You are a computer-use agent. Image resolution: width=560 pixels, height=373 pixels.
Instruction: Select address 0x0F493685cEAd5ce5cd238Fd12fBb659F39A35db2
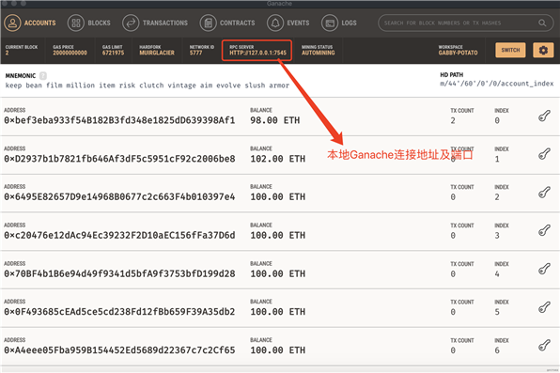pos(119,312)
